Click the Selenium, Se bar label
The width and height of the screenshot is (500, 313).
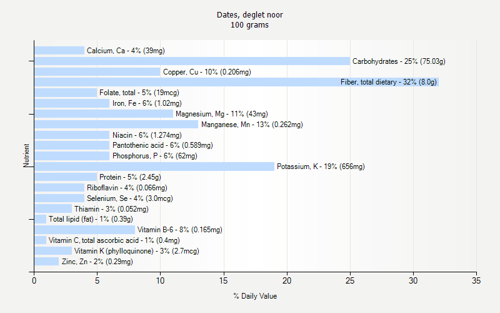click(x=130, y=198)
